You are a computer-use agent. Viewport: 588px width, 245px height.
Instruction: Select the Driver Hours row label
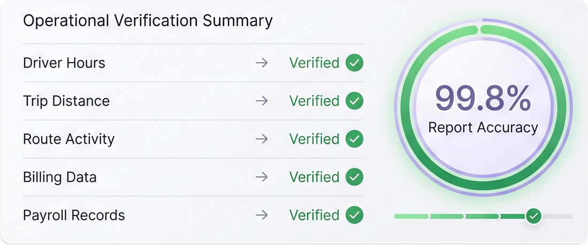[x=64, y=63]
